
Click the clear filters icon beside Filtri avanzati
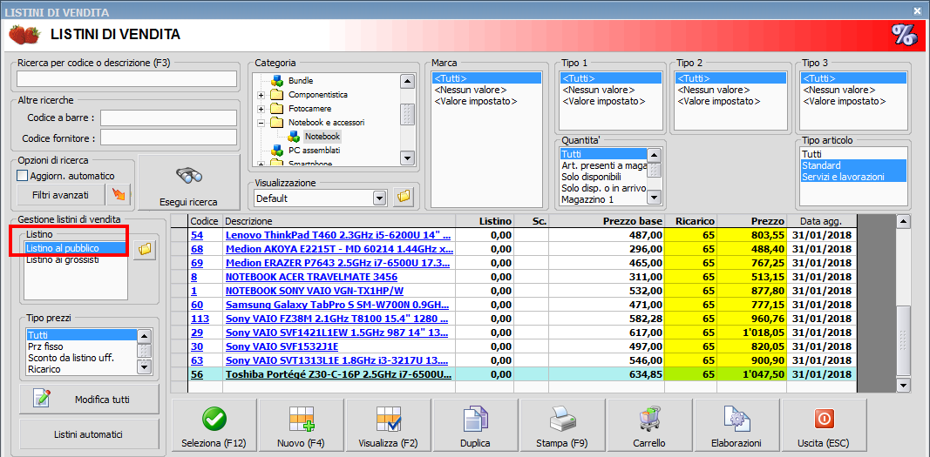tap(119, 194)
